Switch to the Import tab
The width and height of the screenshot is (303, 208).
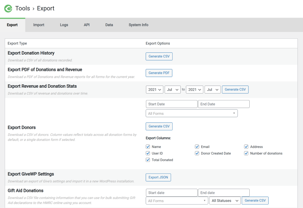click(39, 25)
